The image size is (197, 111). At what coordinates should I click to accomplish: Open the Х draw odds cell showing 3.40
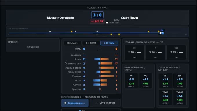pyautogui.click(x=155, y=52)
